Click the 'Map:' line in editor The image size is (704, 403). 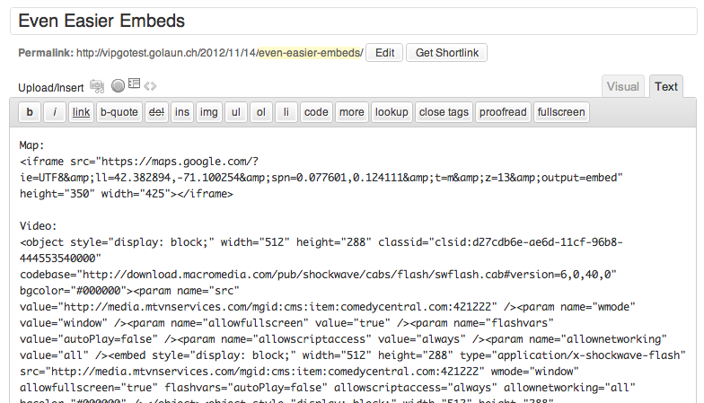pos(31,145)
